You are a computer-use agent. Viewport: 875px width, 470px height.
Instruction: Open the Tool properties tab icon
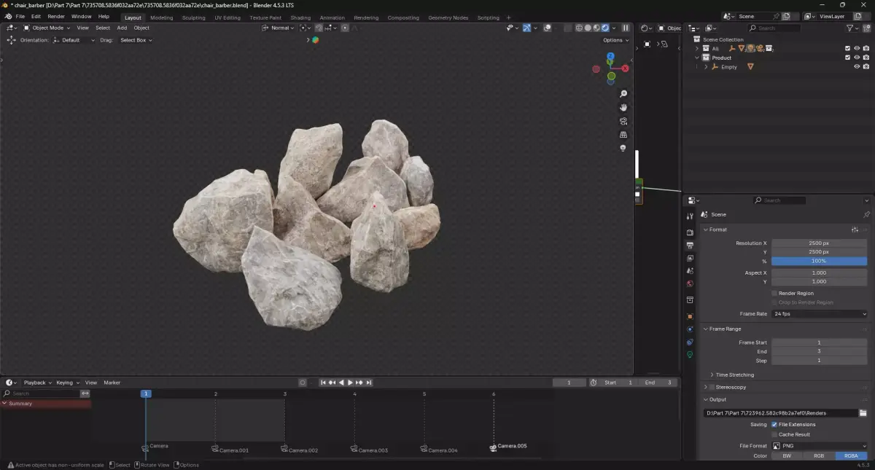pos(690,216)
